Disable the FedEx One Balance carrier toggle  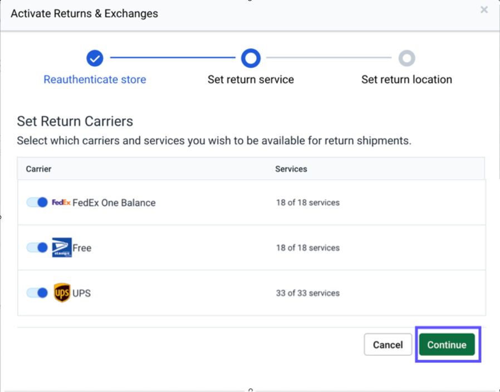click(37, 202)
